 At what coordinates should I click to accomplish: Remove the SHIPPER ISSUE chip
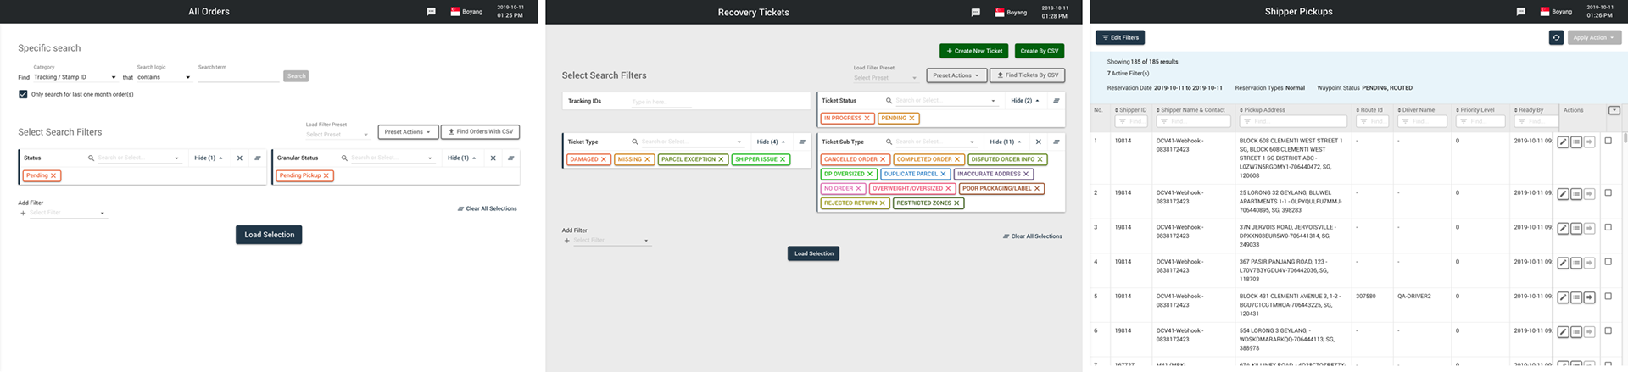[x=783, y=159]
